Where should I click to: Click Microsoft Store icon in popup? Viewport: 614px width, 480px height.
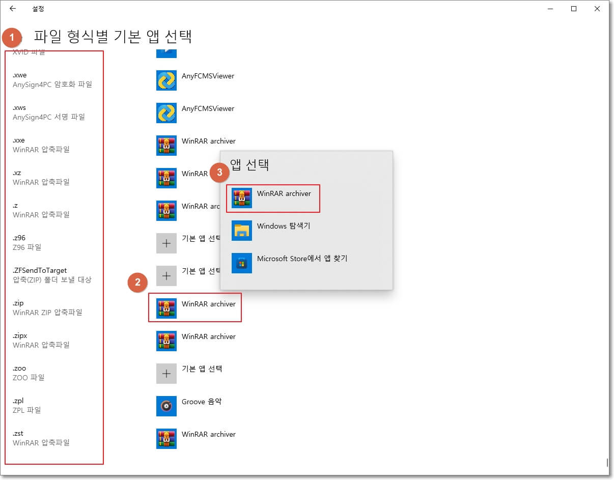[242, 263]
